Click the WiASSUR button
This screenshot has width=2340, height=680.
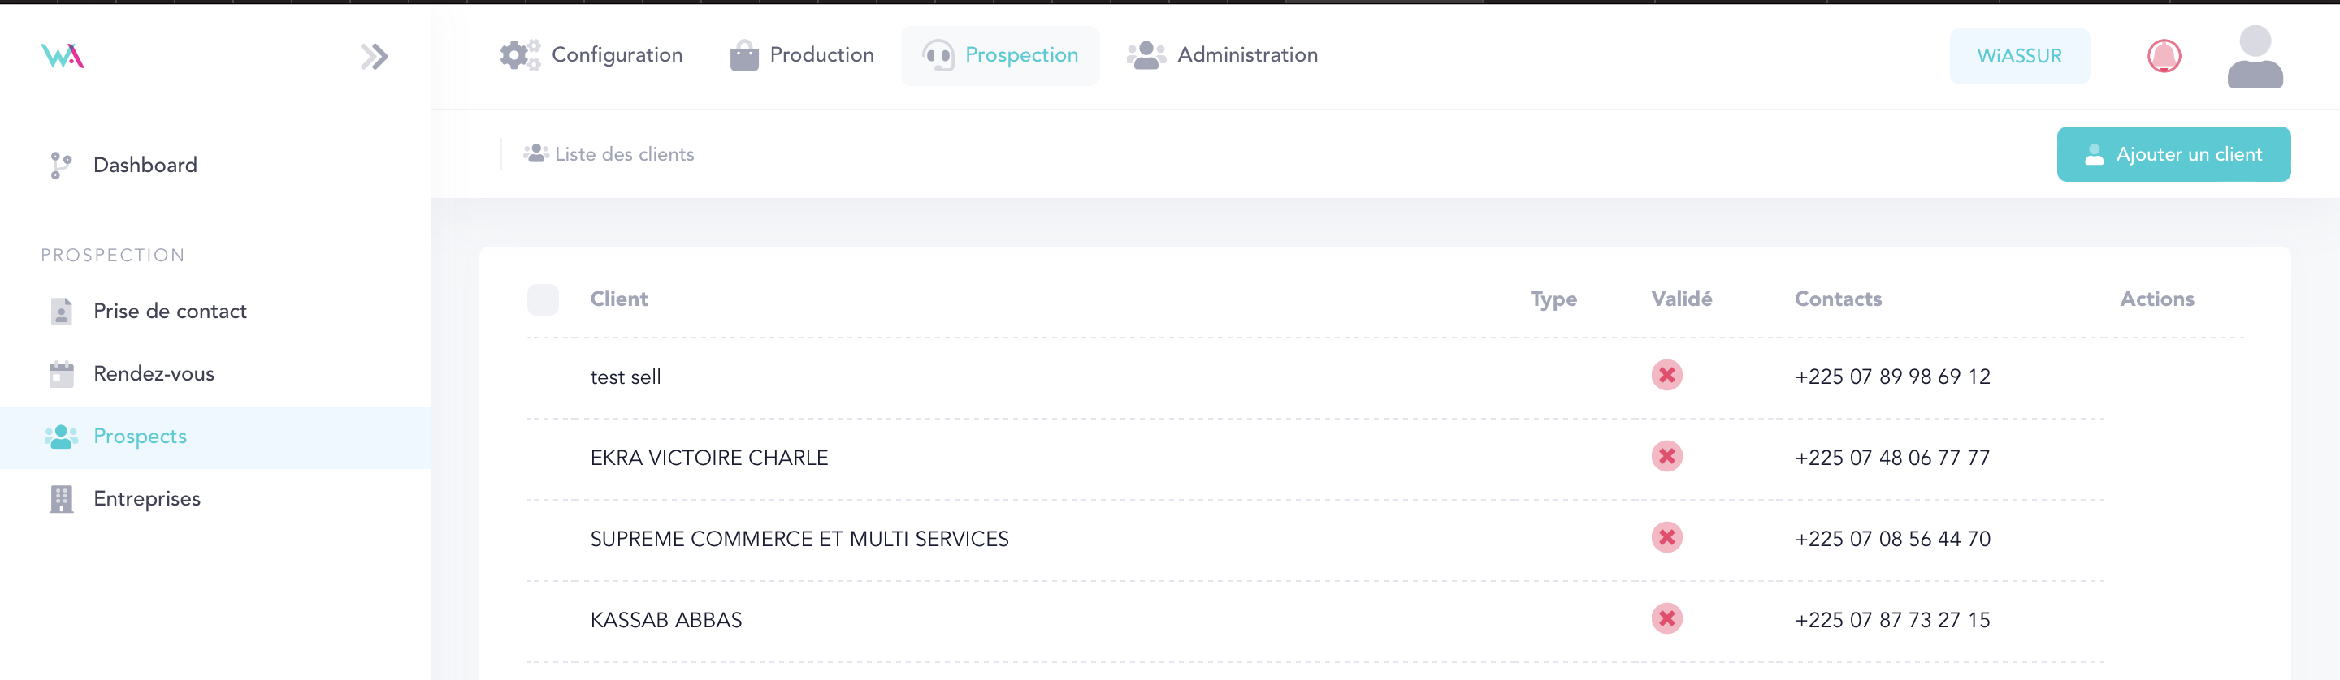tap(2018, 56)
